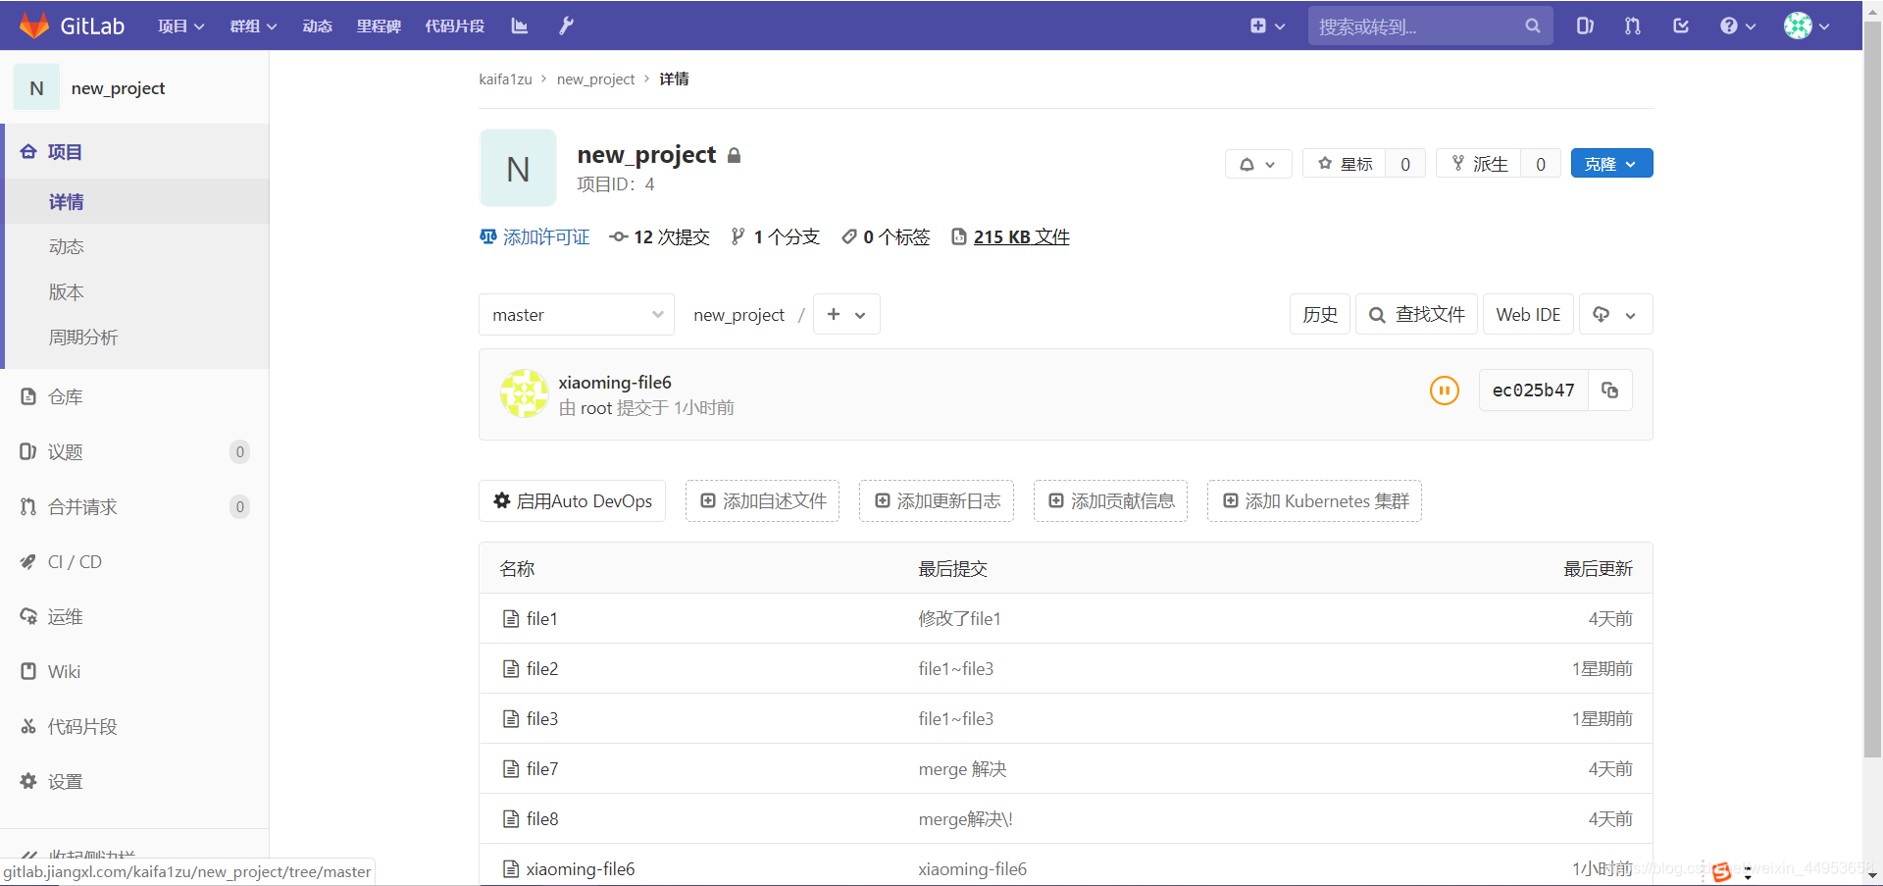Click 添加自述文件 button

[x=763, y=501]
